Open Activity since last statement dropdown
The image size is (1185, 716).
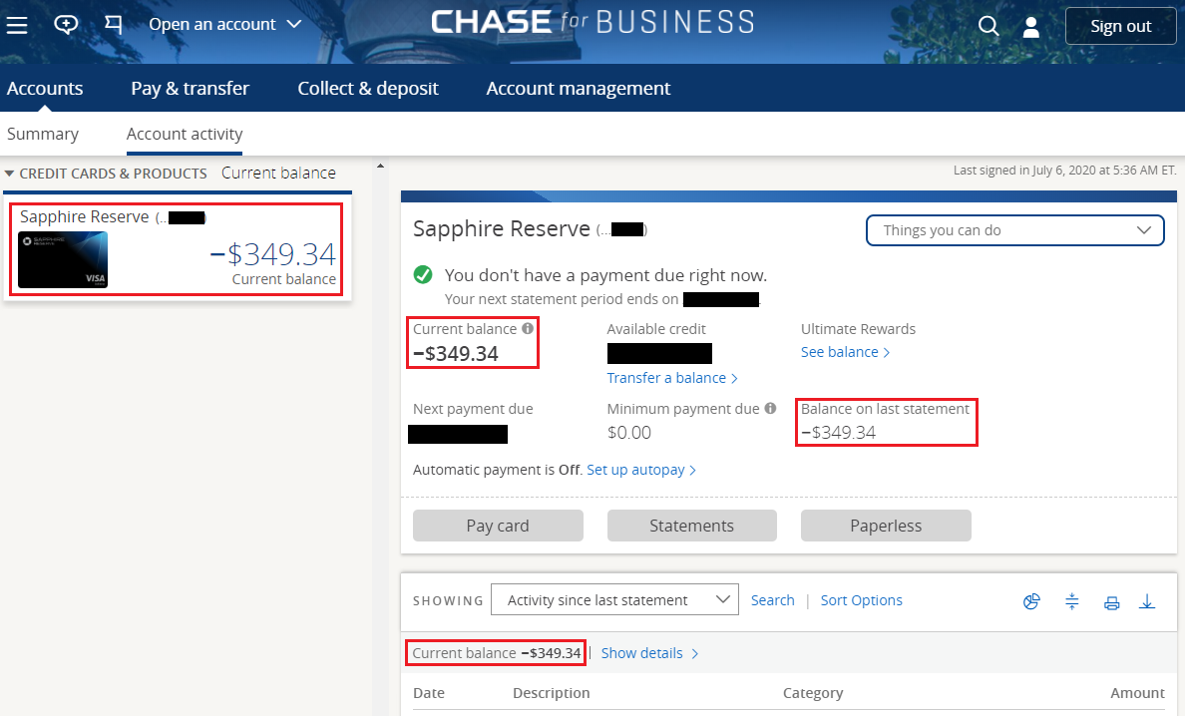614,599
